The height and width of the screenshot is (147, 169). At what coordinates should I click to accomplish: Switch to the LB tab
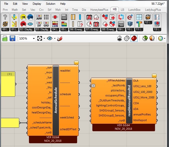pos(122,10)
